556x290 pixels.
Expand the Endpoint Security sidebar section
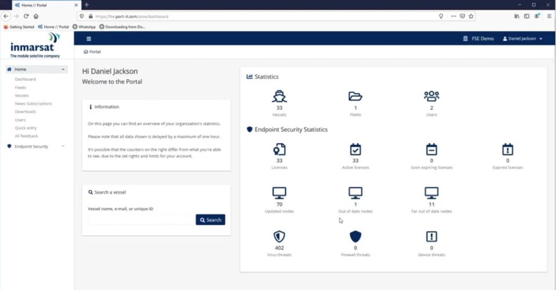63,146
